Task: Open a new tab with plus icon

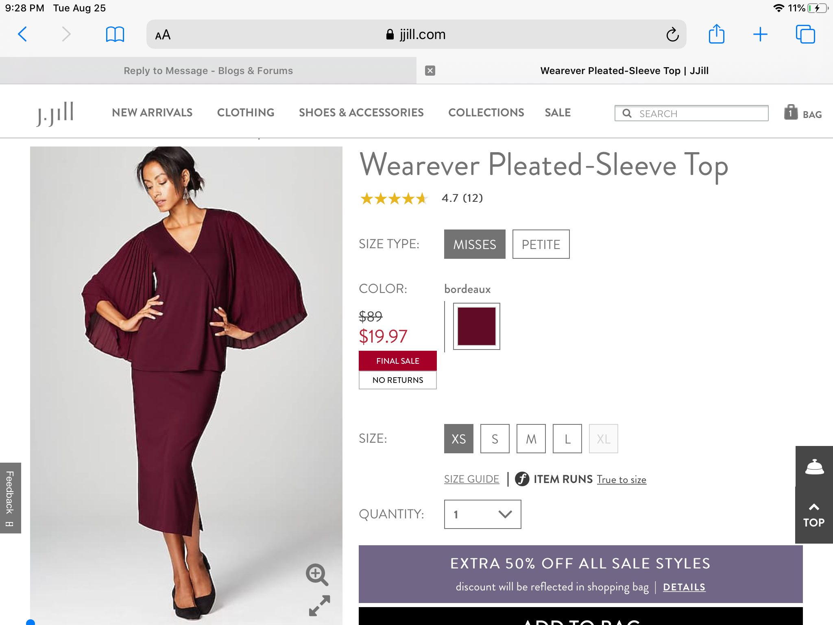Action: (760, 34)
